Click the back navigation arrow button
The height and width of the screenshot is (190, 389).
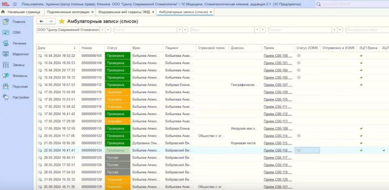coord(42,21)
